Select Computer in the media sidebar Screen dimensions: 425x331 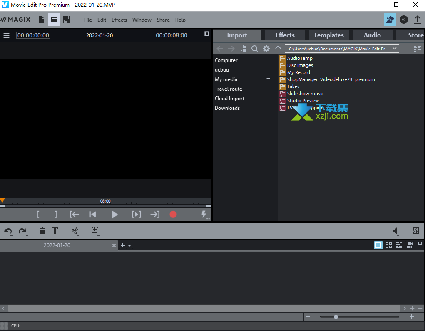coord(226,60)
